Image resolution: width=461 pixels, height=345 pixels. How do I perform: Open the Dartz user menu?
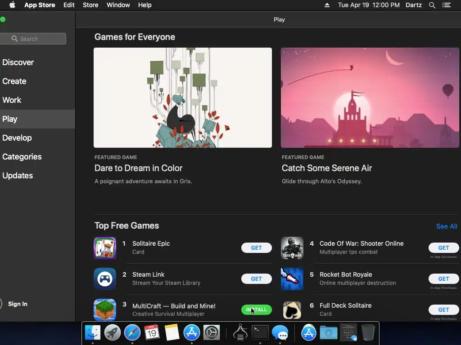(x=414, y=5)
